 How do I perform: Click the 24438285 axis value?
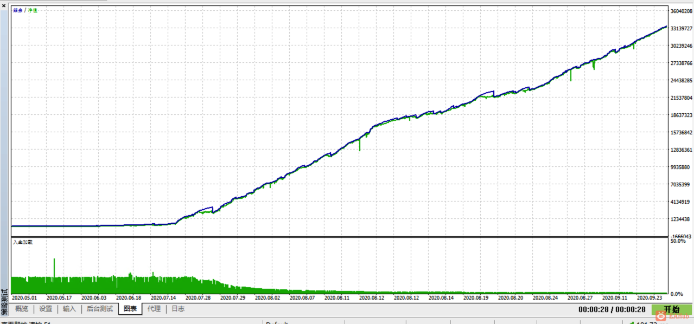(x=681, y=80)
